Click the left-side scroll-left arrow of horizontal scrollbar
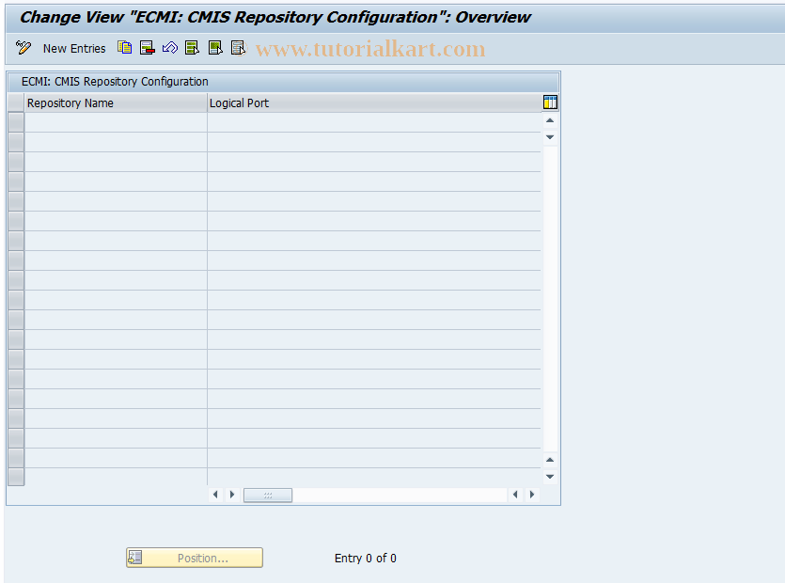The width and height of the screenshot is (785, 583). coord(215,495)
